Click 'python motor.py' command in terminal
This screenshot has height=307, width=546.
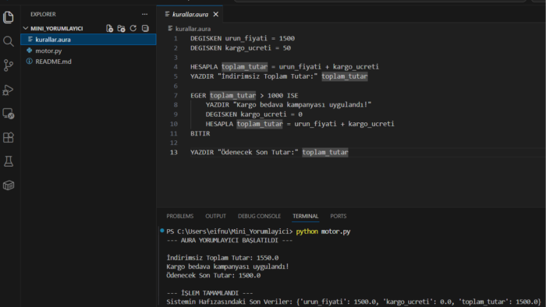(323, 231)
